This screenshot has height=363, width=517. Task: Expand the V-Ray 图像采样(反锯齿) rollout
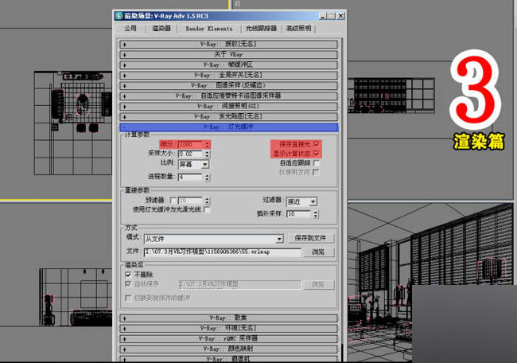click(228, 85)
